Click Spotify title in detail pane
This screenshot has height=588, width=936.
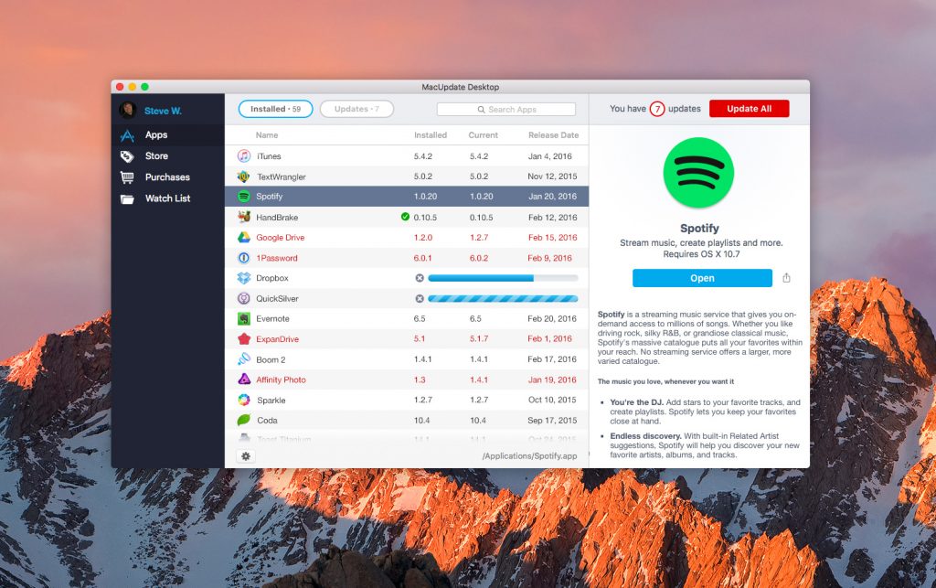click(x=699, y=228)
